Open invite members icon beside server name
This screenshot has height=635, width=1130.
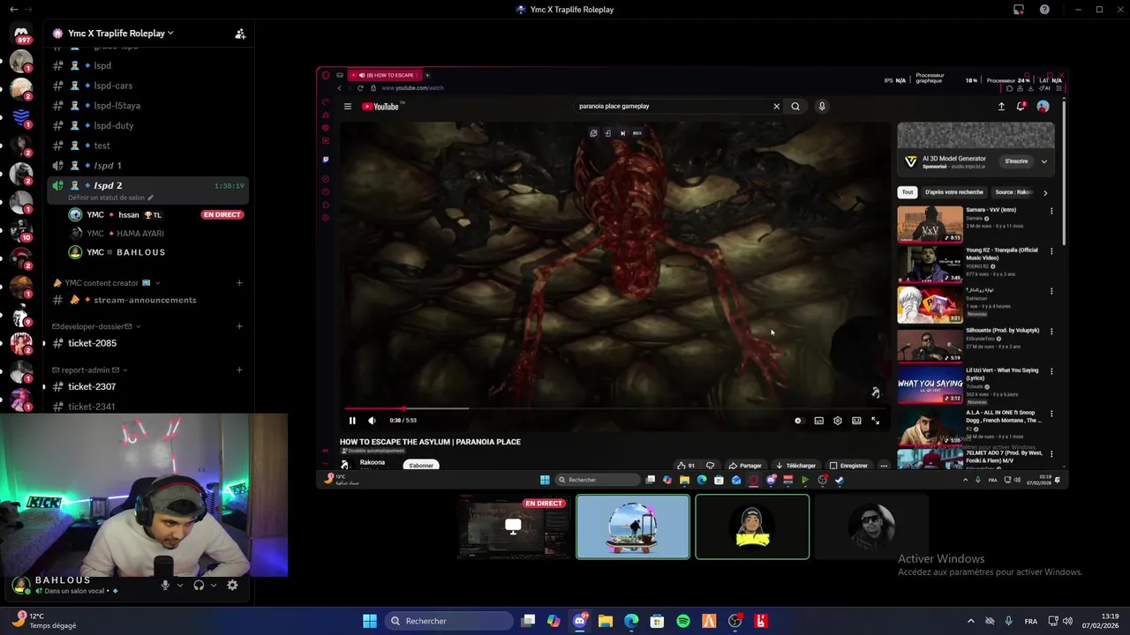pyautogui.click(x=240, y=34)
